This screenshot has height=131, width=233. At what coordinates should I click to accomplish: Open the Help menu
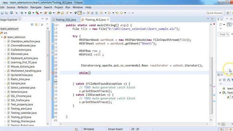(88, 7)
